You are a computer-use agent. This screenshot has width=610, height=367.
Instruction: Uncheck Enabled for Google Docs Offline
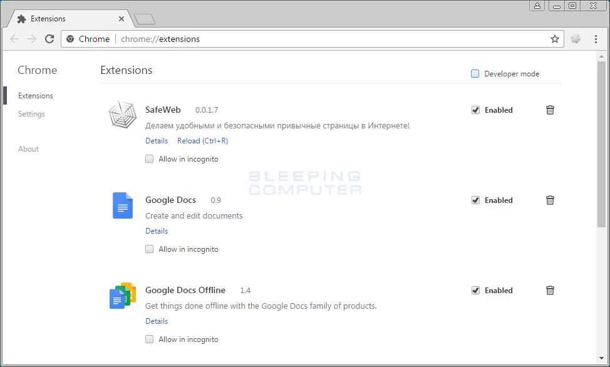tap(475, 291)
